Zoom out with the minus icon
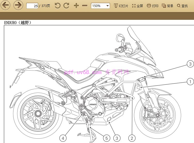This screenshot has width=194, height=143. [x=85, y=6]
